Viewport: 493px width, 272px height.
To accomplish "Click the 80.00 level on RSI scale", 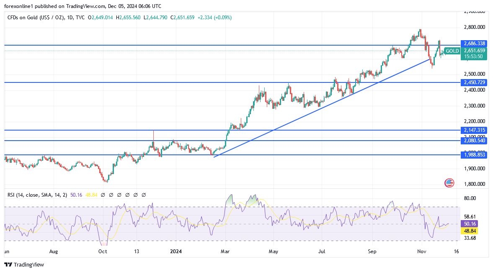I will pos(469,198).
